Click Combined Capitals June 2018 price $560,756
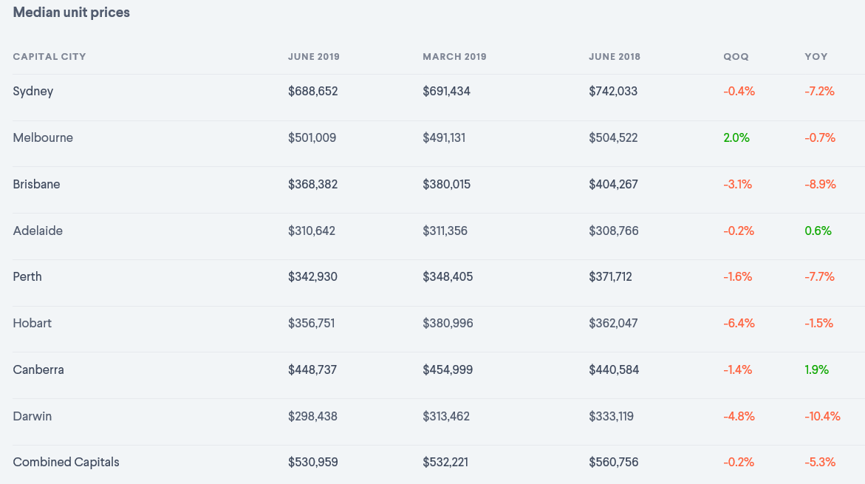 click(614, 463)
